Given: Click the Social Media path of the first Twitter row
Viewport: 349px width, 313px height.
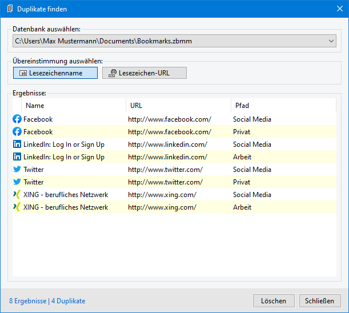Looking at the screenshot, I should coord(252,170).
